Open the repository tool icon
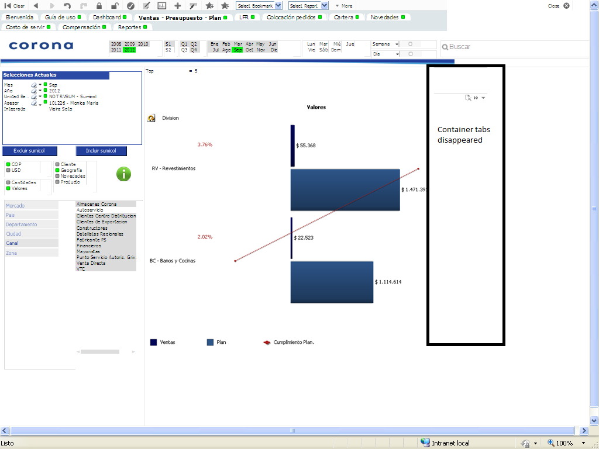The width and height of the screenshot is (599, 449). click(x=193, y=6)
